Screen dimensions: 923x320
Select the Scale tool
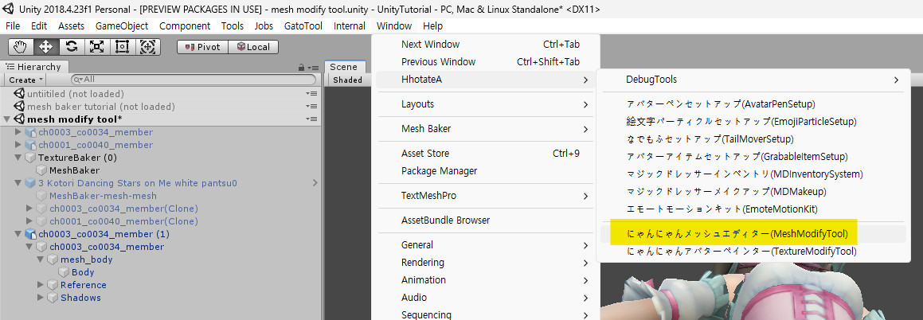click(x=96, y=47)
